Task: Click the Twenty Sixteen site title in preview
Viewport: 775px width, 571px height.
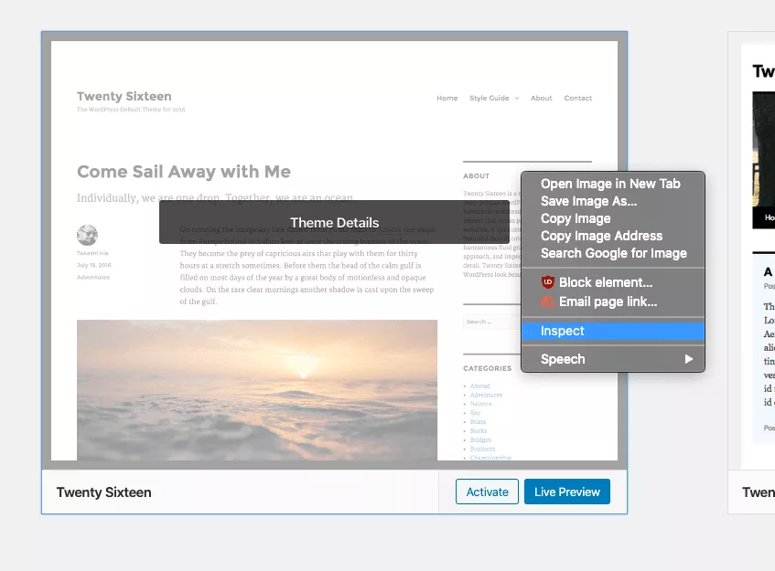Action: point(124,96)
